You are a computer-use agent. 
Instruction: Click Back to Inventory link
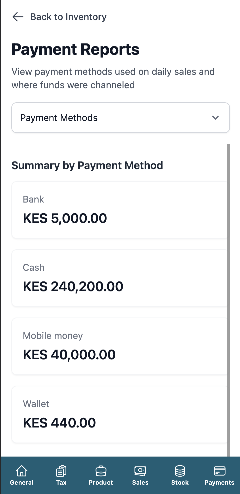tap(68, 17)
